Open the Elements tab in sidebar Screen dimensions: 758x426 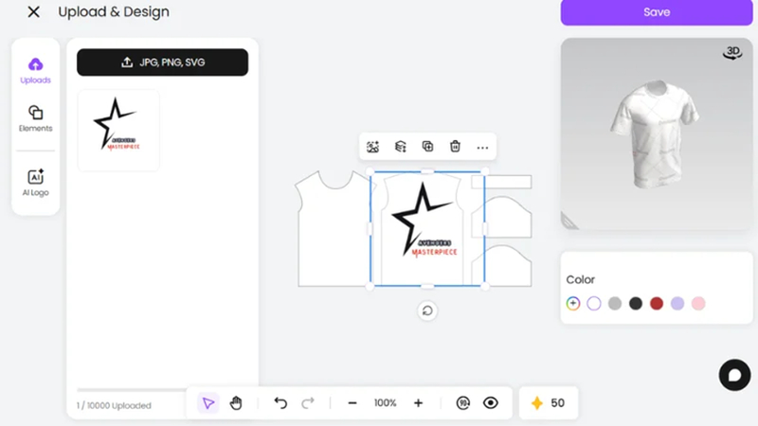coord(35,118)
